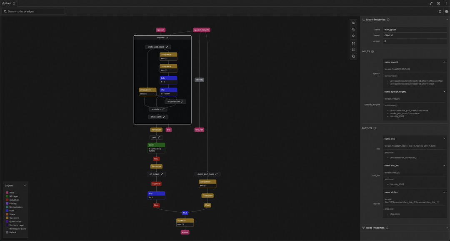Viewport: 450px width, 241px height.
Task: Expand the Node Properties section
Action: pyautogui.click(x=447, y=228)
